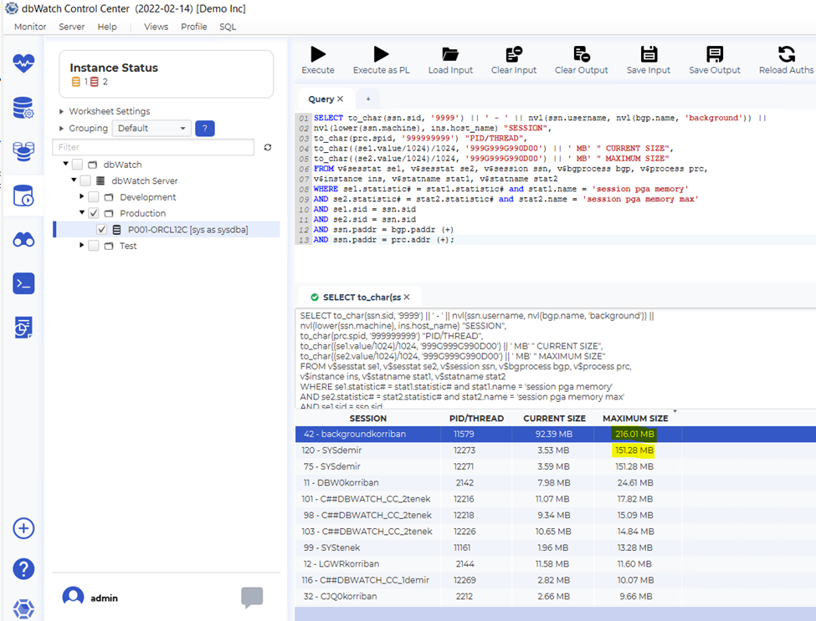Image resolution: width=816 pixels, height=621 pixels.
Task: Add a new query tab
Action: tap(368, 99)
